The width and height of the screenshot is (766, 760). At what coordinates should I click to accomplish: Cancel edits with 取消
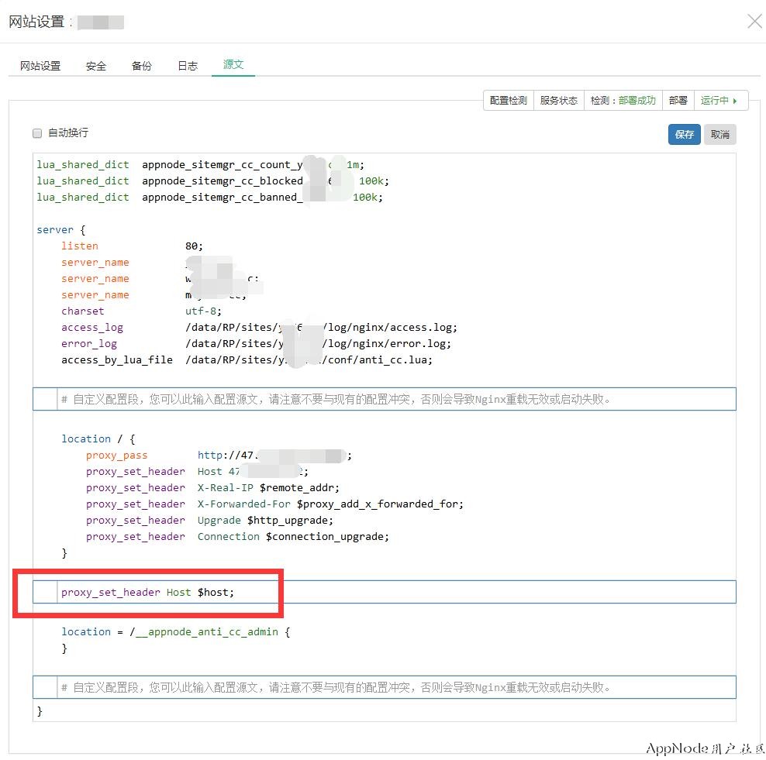720,134
